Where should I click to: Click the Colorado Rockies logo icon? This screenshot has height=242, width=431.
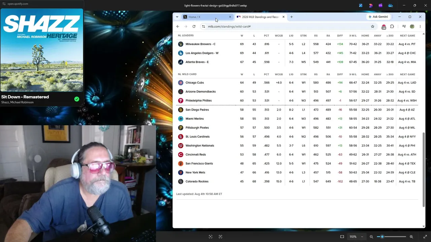coord(180,182)
